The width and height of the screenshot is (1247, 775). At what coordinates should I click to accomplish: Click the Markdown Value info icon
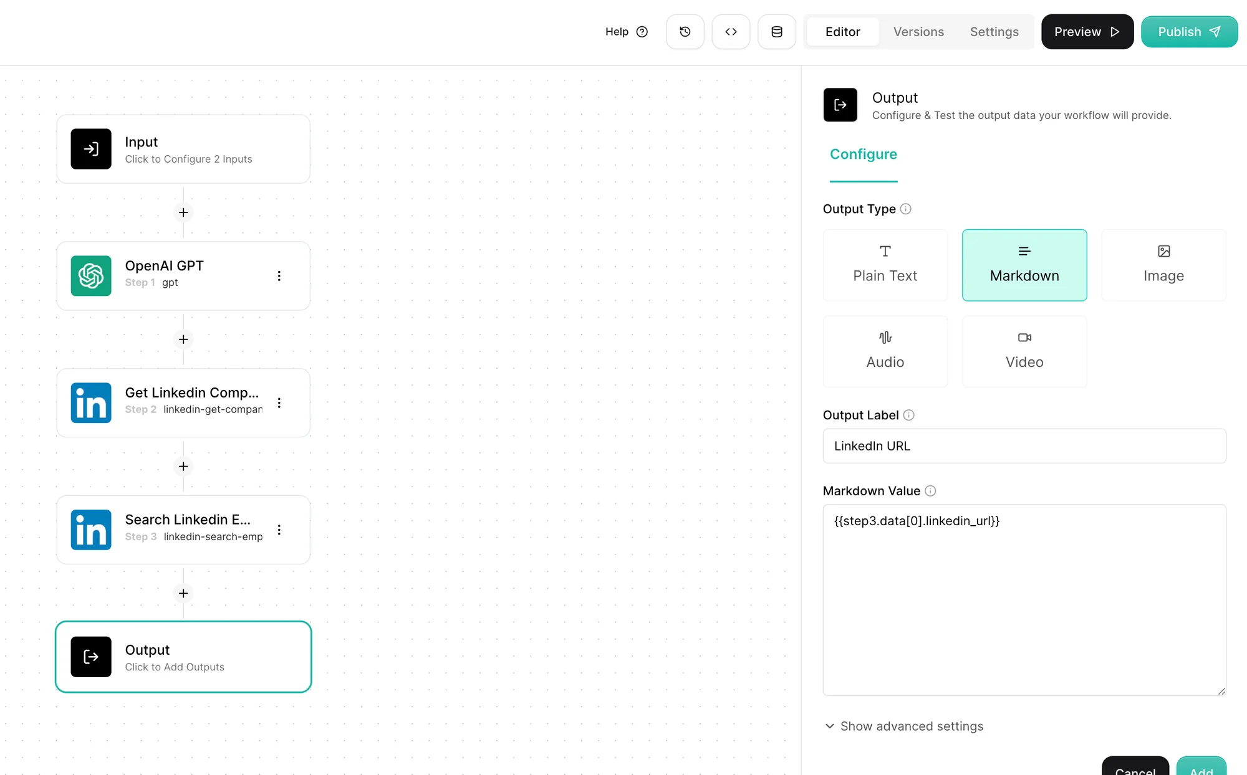930,491
